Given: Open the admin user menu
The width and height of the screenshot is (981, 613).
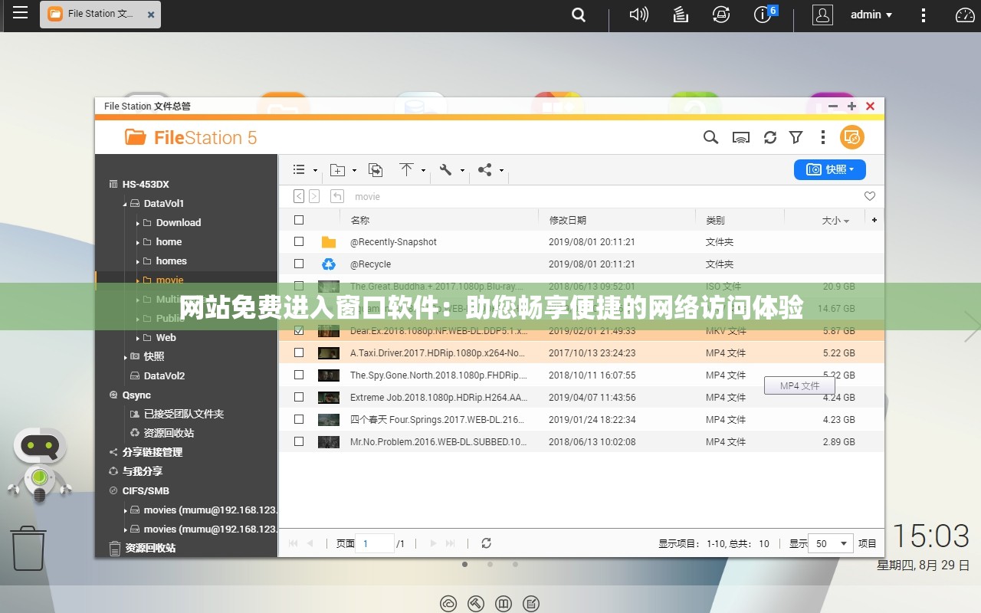Looking at the screenshot, I should [870, 15].
